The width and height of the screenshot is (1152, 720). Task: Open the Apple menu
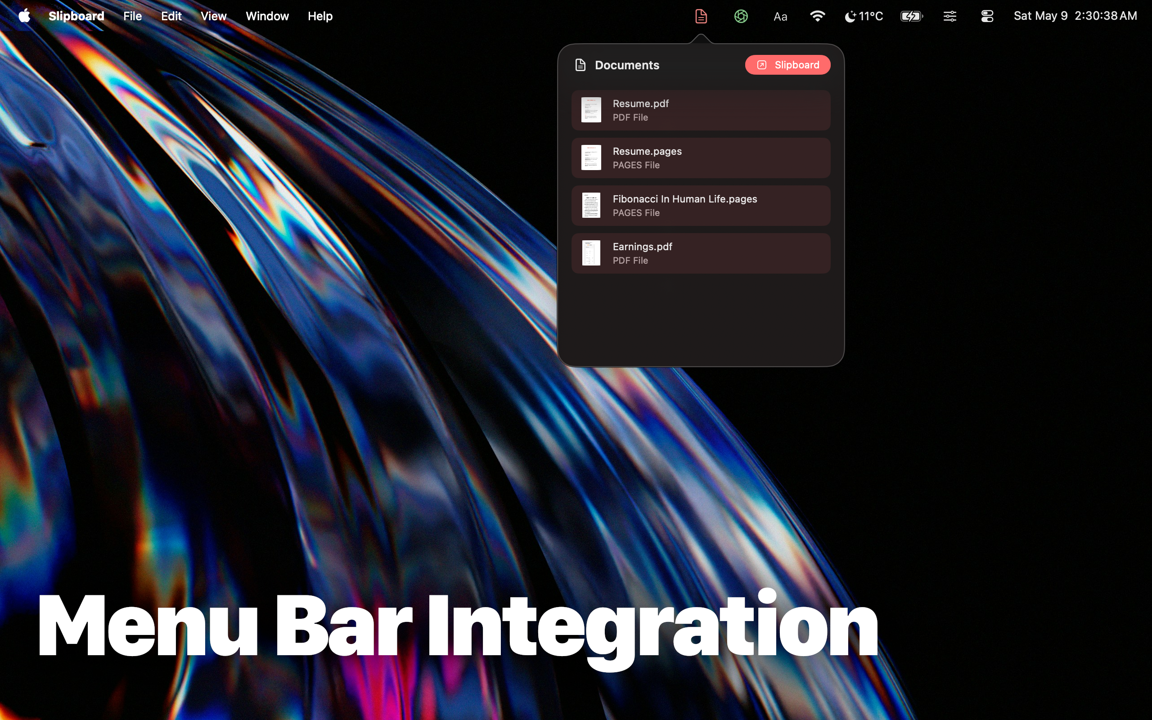click(x=24, y=16)
